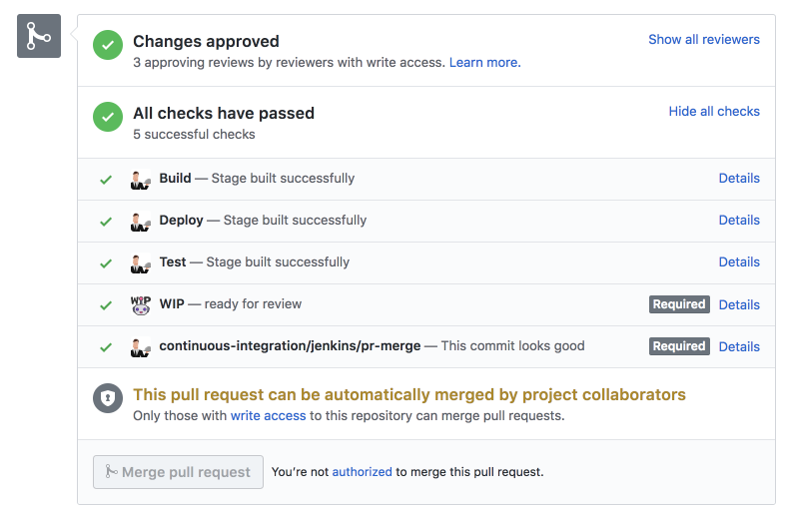Click the green All checks passed icon

[x=108, y=117]
